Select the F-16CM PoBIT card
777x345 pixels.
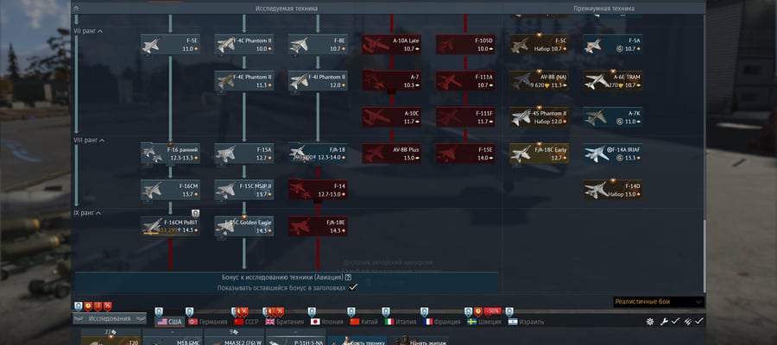170,226
